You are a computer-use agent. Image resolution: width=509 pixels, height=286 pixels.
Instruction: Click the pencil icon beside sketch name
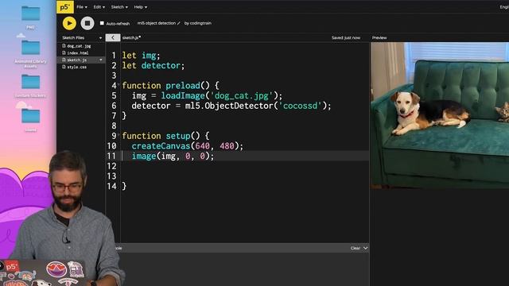coord(178,23)
